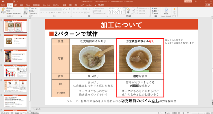The image size is (213, 114).
Task: Open the Help (ヘルプ) tab
Action: (x=82, y=5)
